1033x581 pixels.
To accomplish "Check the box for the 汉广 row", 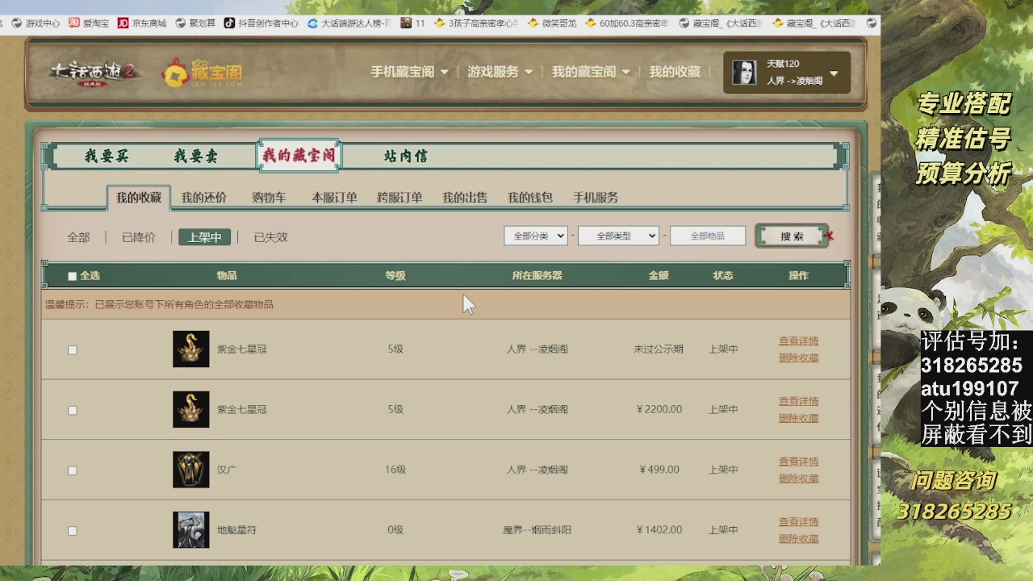I will (73, 470).
